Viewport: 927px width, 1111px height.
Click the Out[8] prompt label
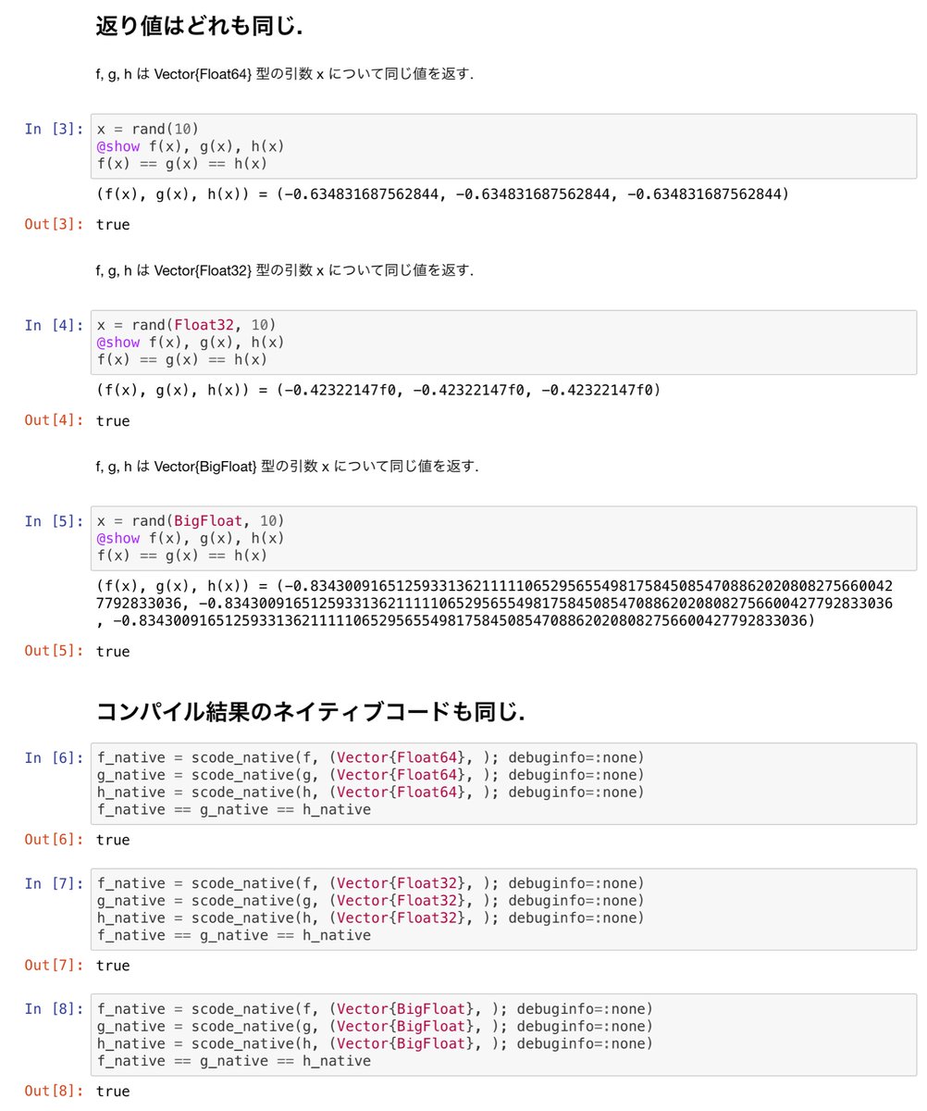click(x=54, y=1092)
